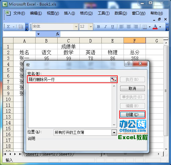Open the AutoSum dropdown arrow
171x165 pixels.
pyautogui.click(x=14, y=27)
